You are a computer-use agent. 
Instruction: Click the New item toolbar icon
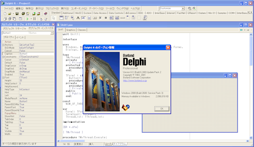[x=5, y=14]
